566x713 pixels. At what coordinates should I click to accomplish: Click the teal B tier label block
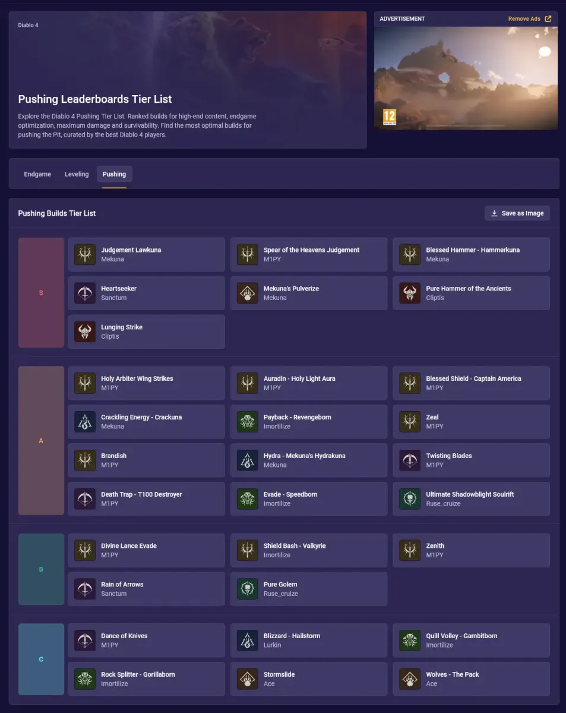click(41, 569)
